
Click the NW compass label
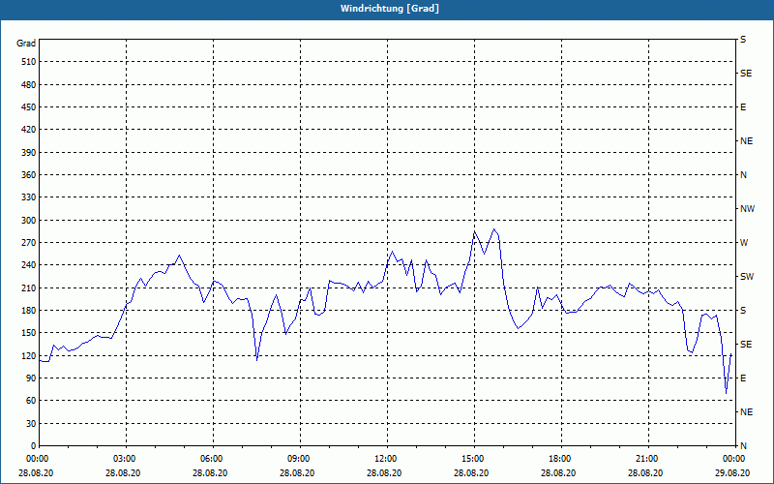[x=747, y=209]
